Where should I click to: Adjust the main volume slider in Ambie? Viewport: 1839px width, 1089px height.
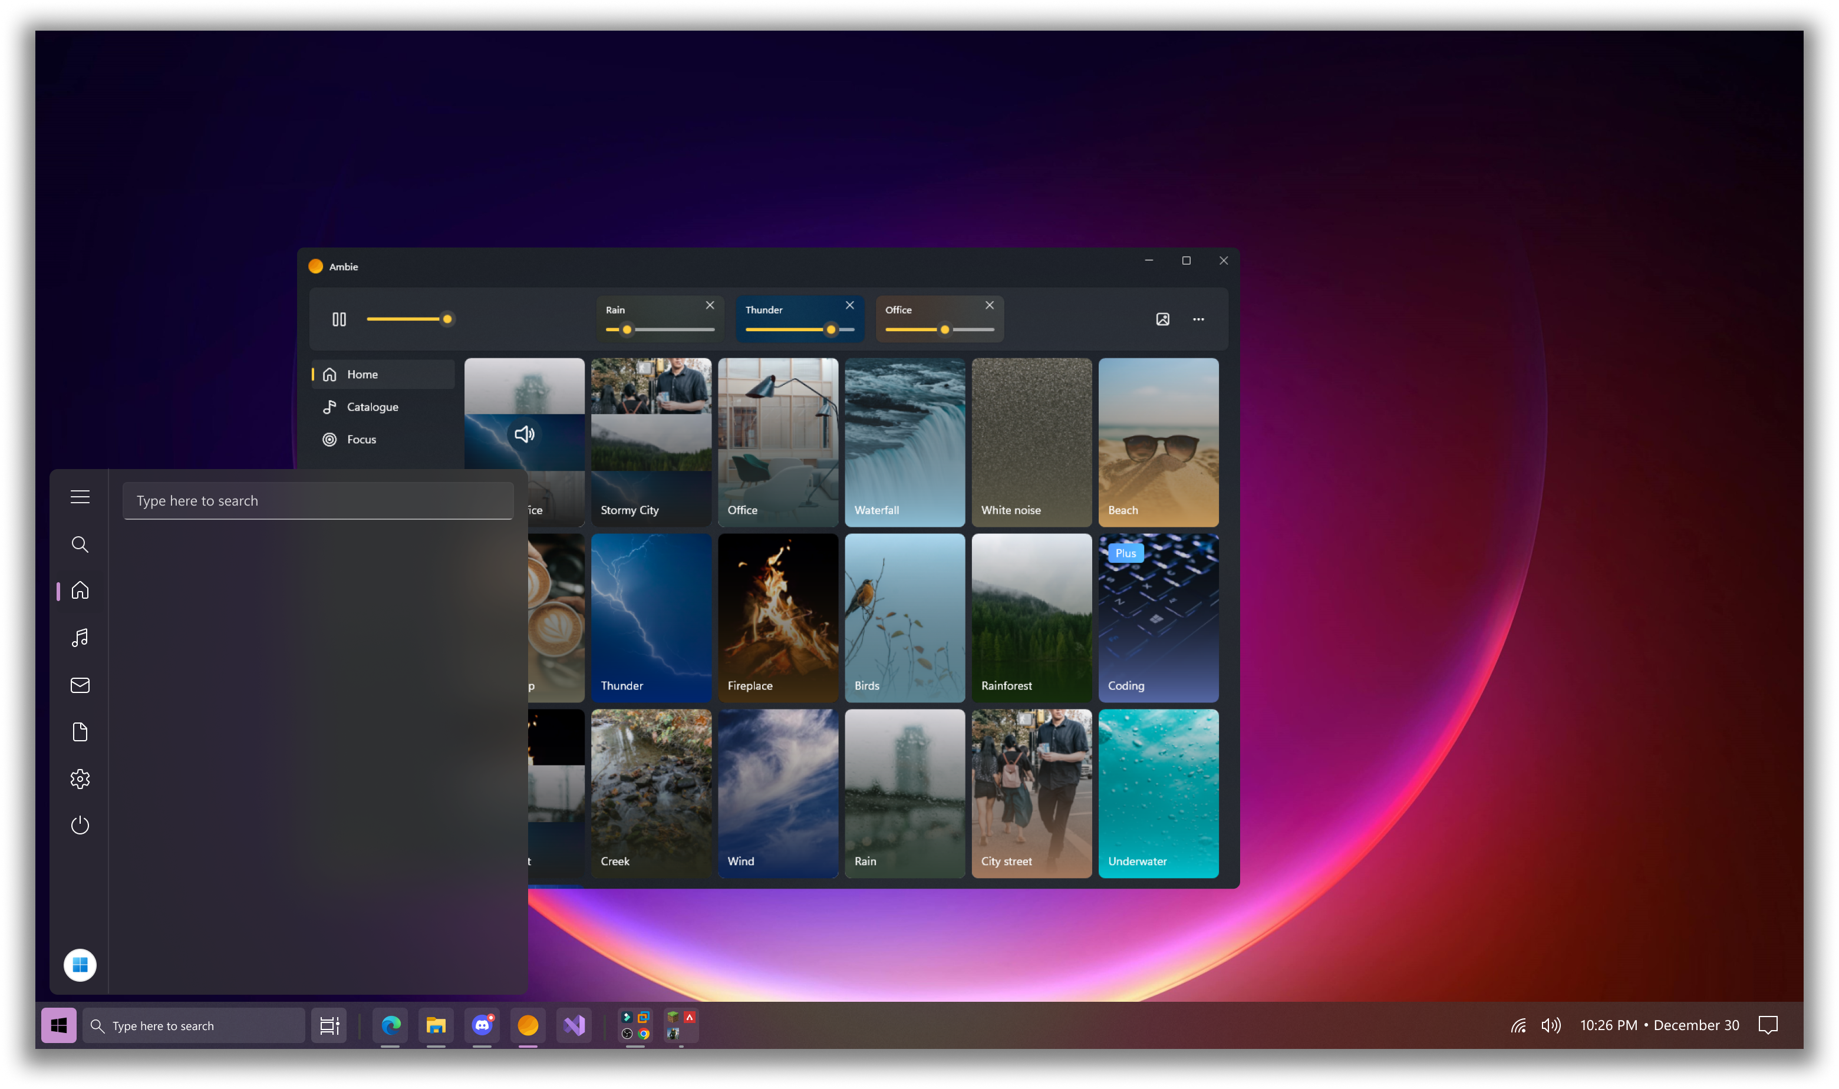(x=410, y=319)
